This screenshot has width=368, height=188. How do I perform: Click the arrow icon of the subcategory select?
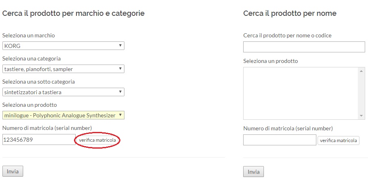(120, 92)
